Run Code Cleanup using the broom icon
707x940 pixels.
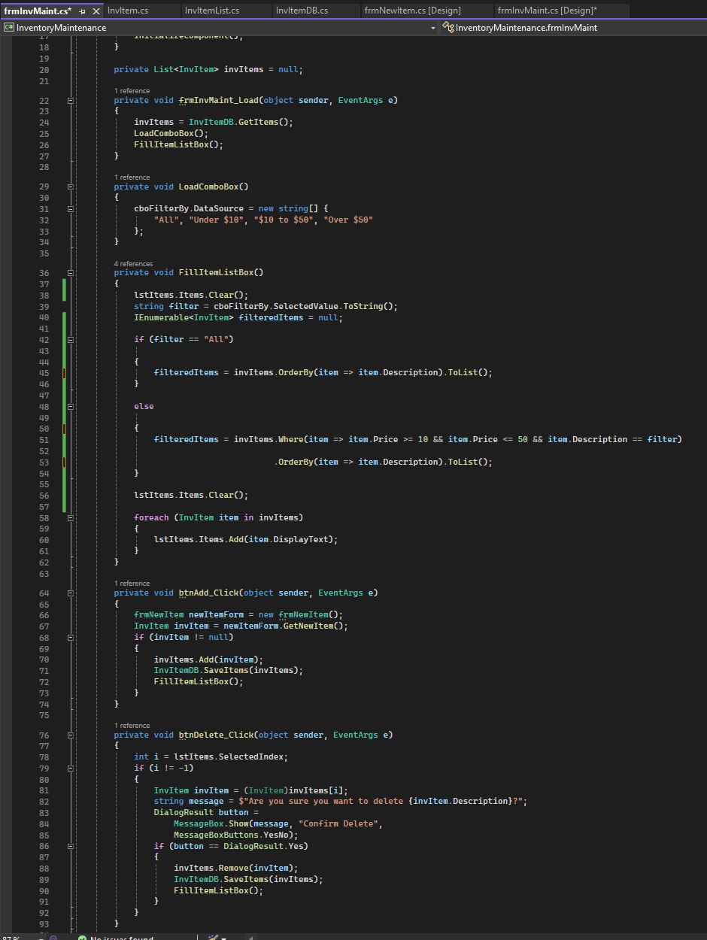coord(214,937)
